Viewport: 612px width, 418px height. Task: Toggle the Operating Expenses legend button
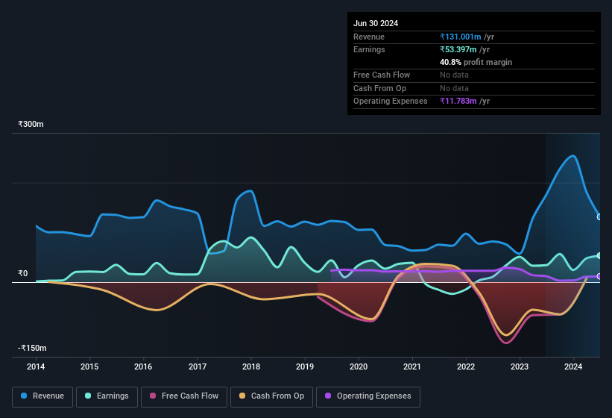coord(368,396)
